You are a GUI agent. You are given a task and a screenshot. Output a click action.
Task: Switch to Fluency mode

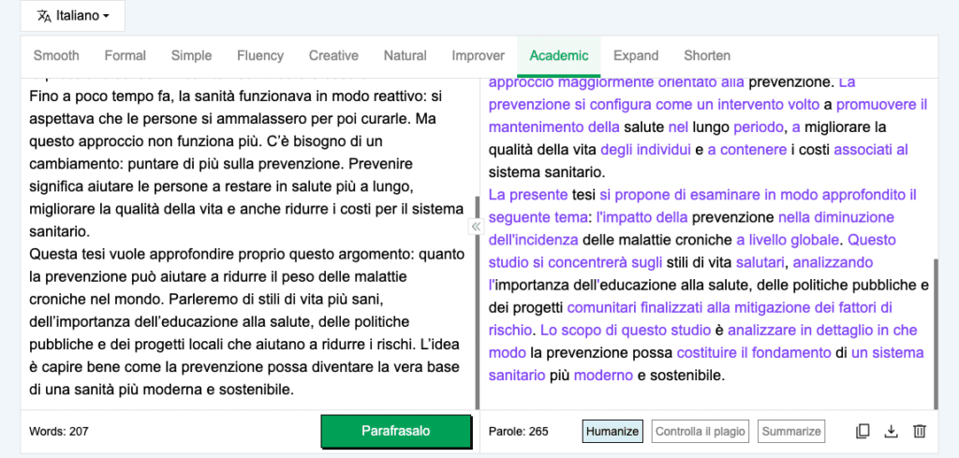pyautogui.click(x=260, y=55)
